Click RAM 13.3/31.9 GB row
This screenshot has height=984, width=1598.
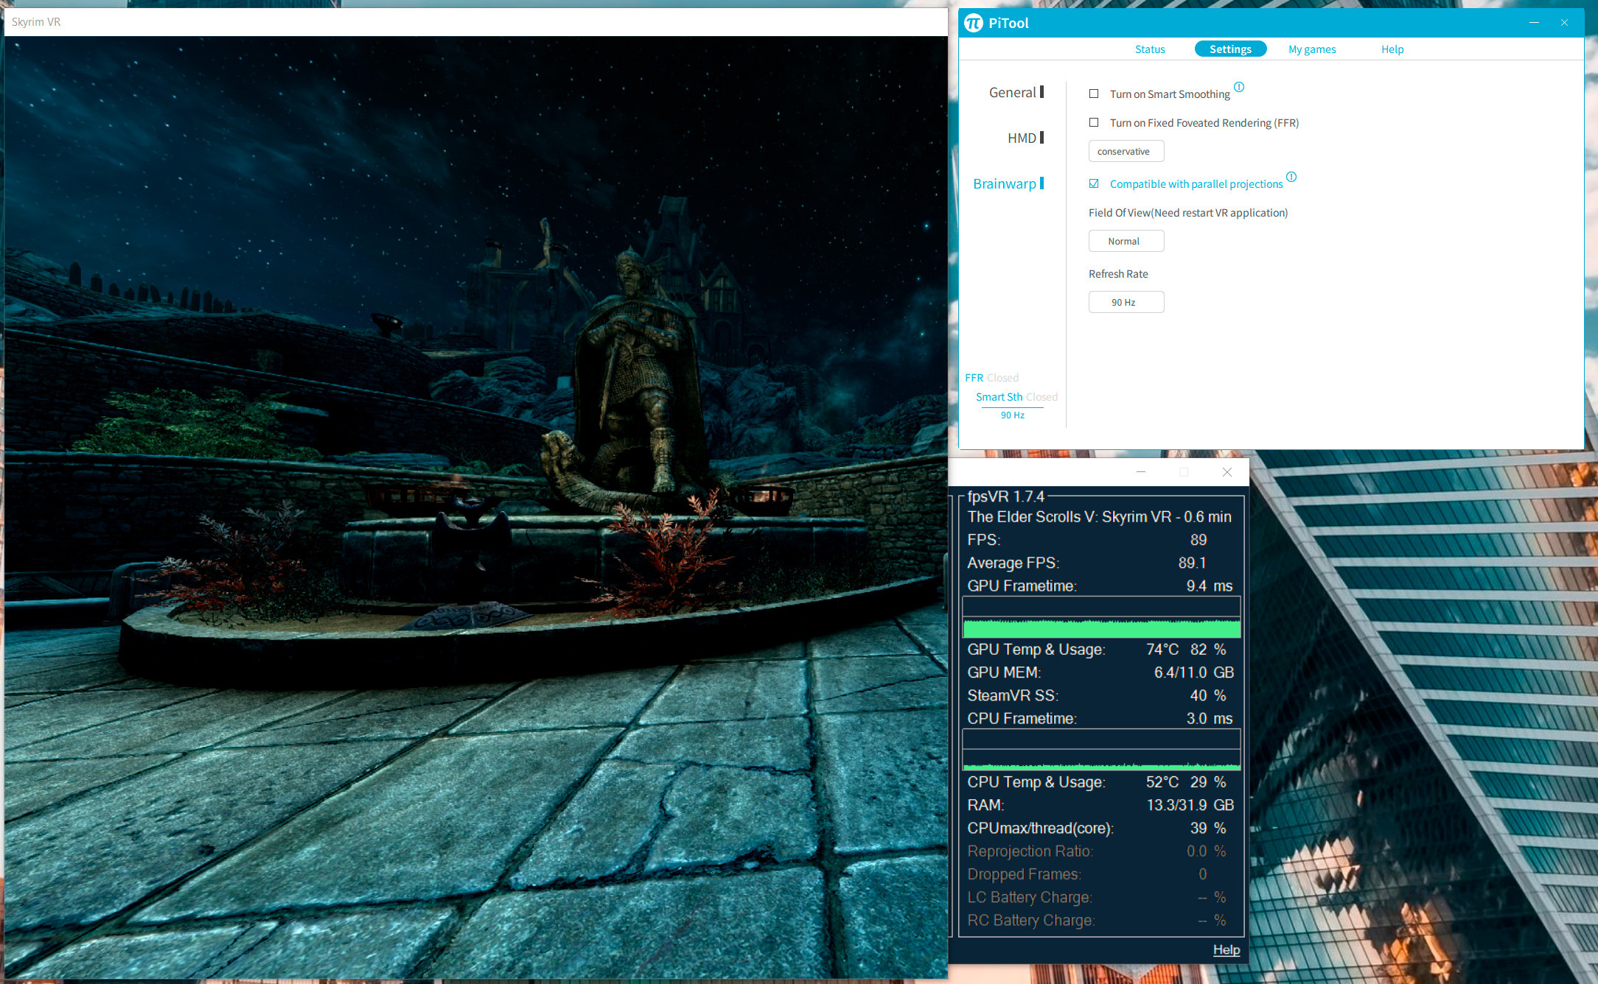tap(1100, 805)
